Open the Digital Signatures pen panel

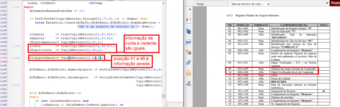click(188, 83)
